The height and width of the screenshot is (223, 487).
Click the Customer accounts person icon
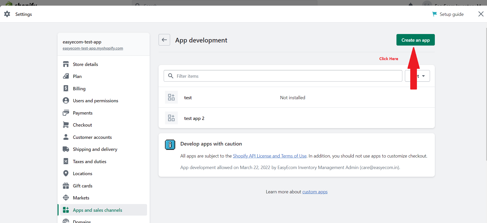click(x=66, y=137)
